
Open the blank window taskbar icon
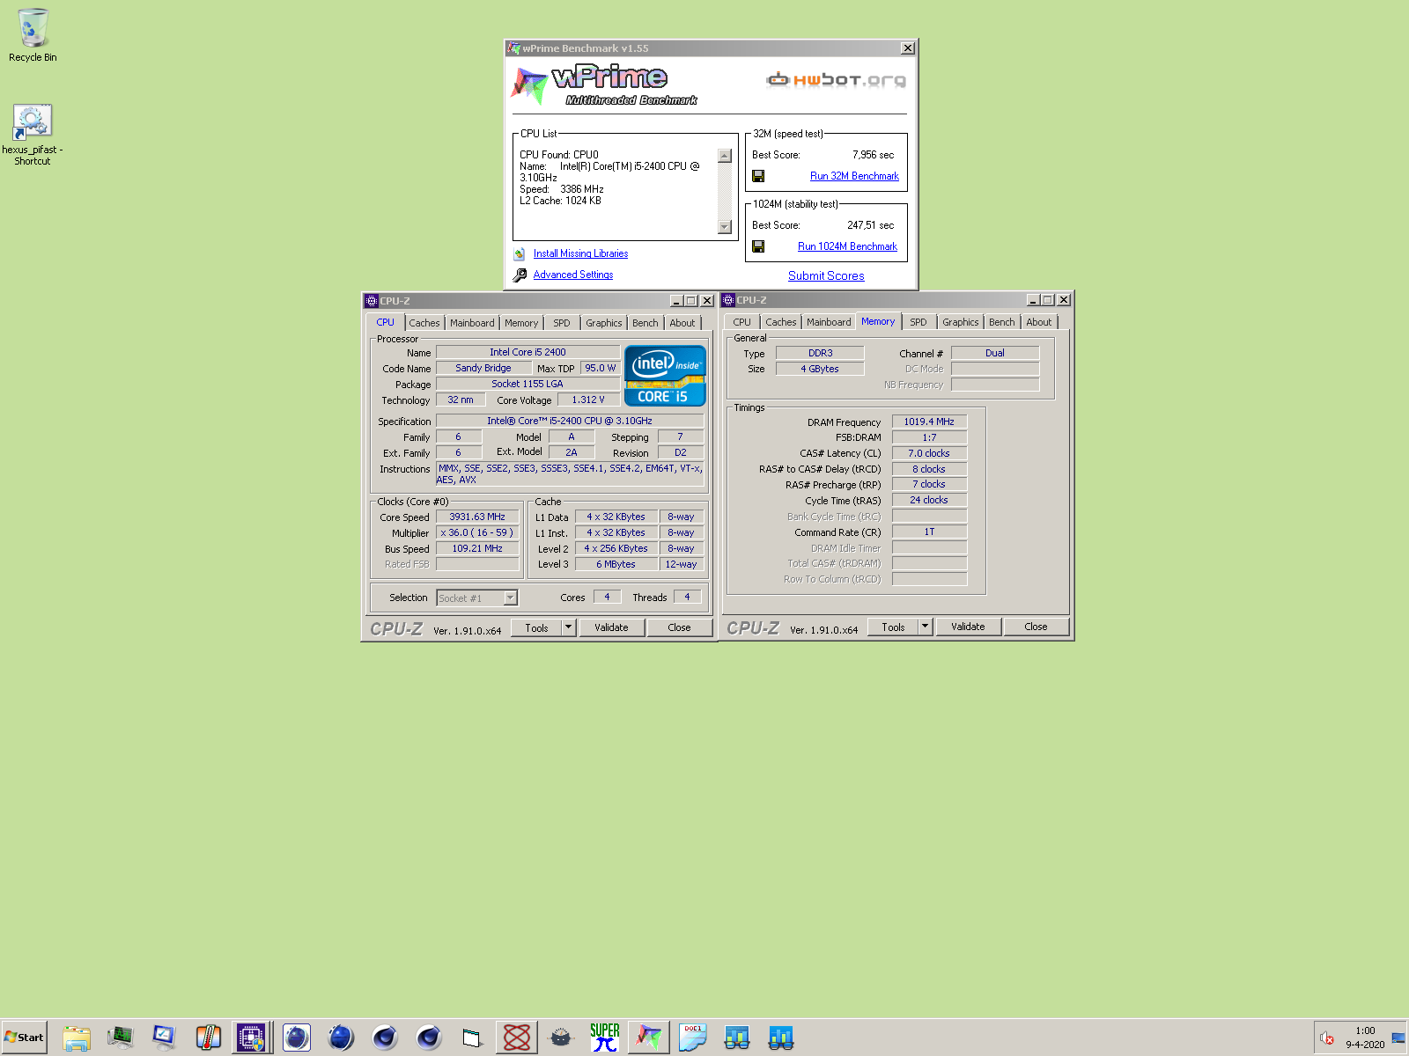point(473,1038)
